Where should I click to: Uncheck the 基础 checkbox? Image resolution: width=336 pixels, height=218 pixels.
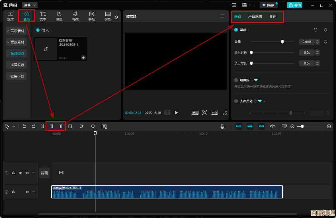236,30
